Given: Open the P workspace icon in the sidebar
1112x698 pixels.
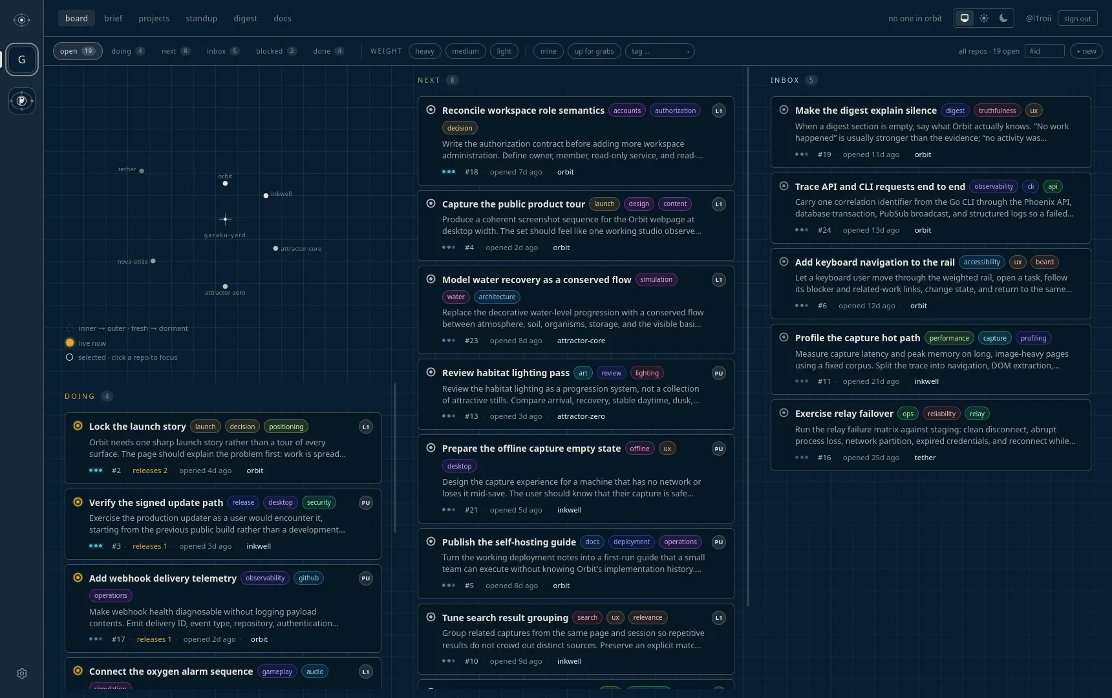Looking at the screenshot, I should pos(22,101).
